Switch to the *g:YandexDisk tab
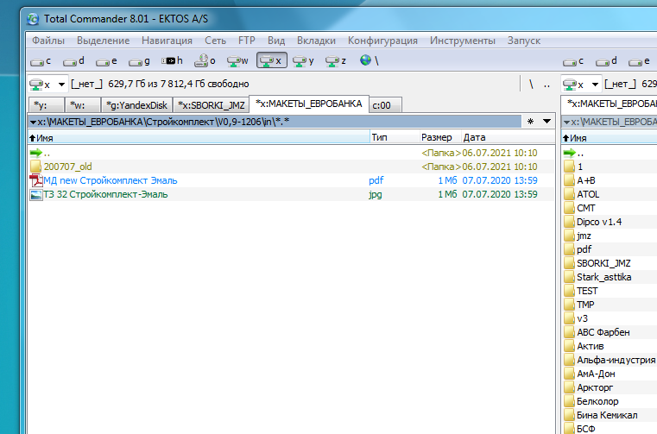This screenshot has height=434, width=657. (x=136, y=105)
